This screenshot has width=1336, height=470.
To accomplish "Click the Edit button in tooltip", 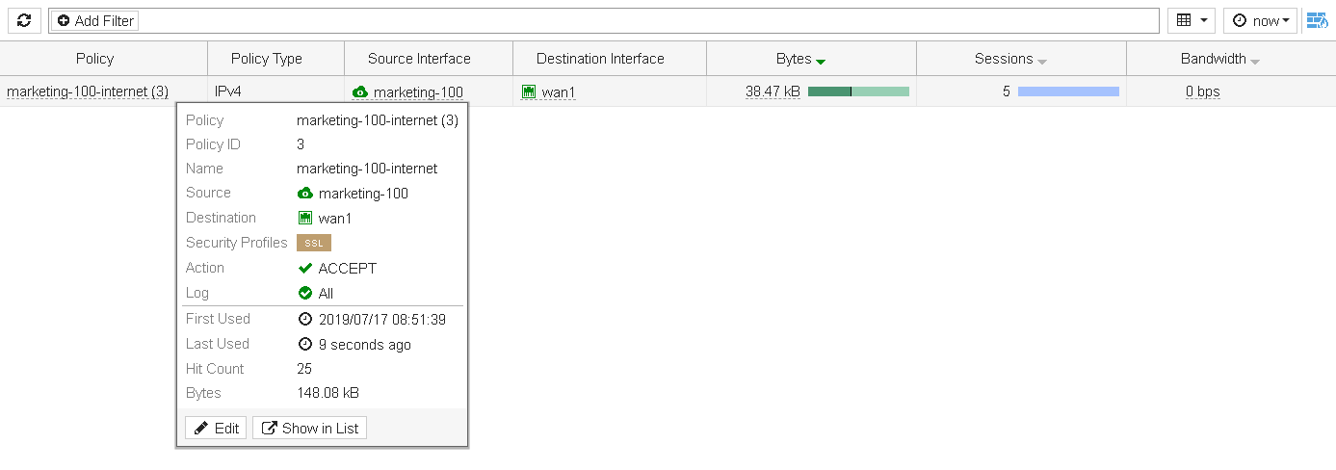I will coord(216,428).
